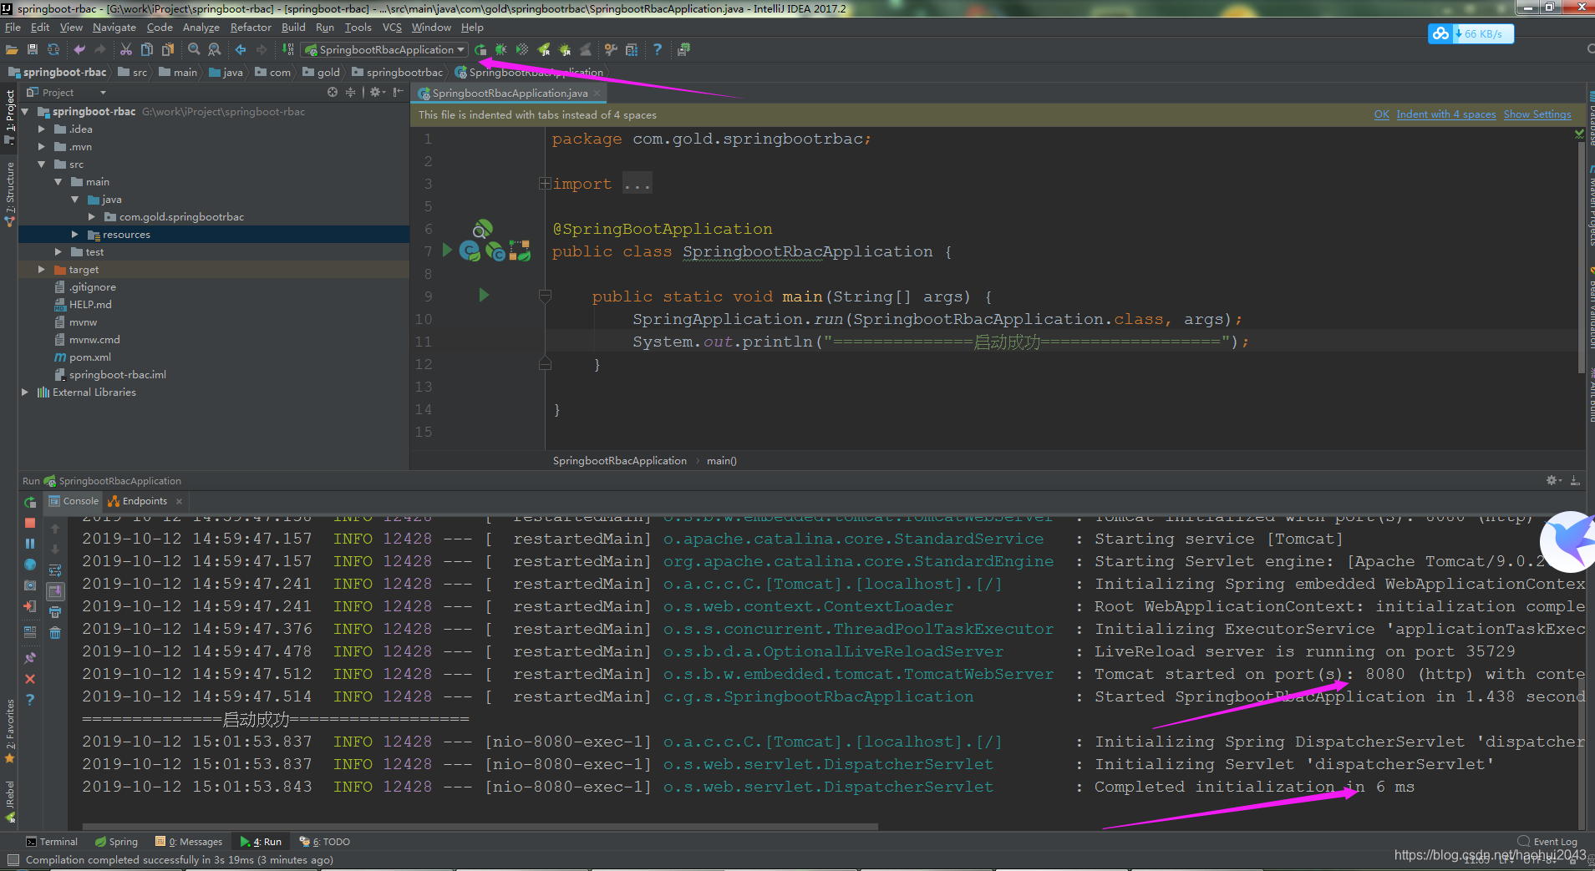Click Show Settings link
This screenshot has width=1595, height=871.
click(x=1537, y=114)
